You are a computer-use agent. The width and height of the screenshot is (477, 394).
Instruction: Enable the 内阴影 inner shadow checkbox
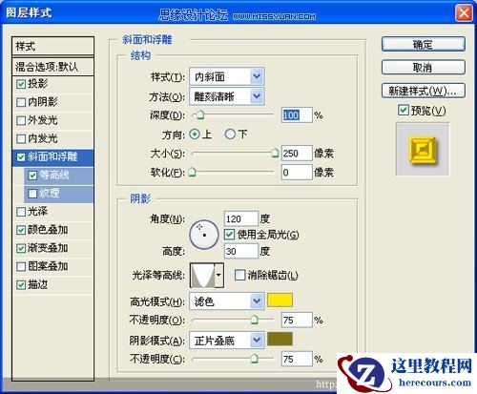tap(21, 102)
